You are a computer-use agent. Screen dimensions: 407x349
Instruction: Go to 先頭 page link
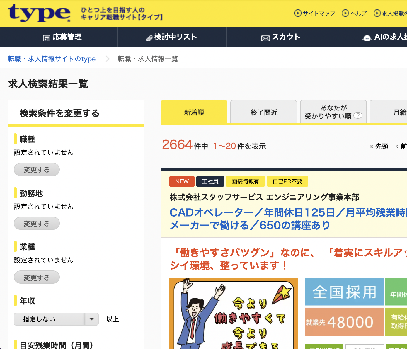pos(379,146)
